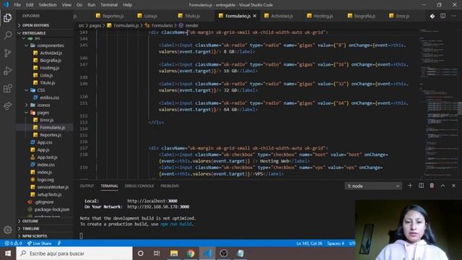The image size is (462, 260).
Task: Open the File menu
Action: (17, 5)
